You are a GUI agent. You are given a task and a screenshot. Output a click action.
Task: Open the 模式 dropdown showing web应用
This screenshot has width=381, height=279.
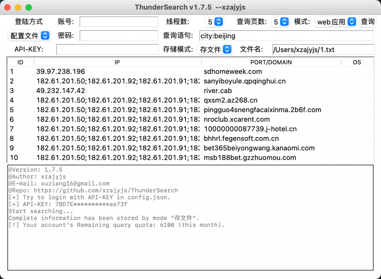(336, 22)
